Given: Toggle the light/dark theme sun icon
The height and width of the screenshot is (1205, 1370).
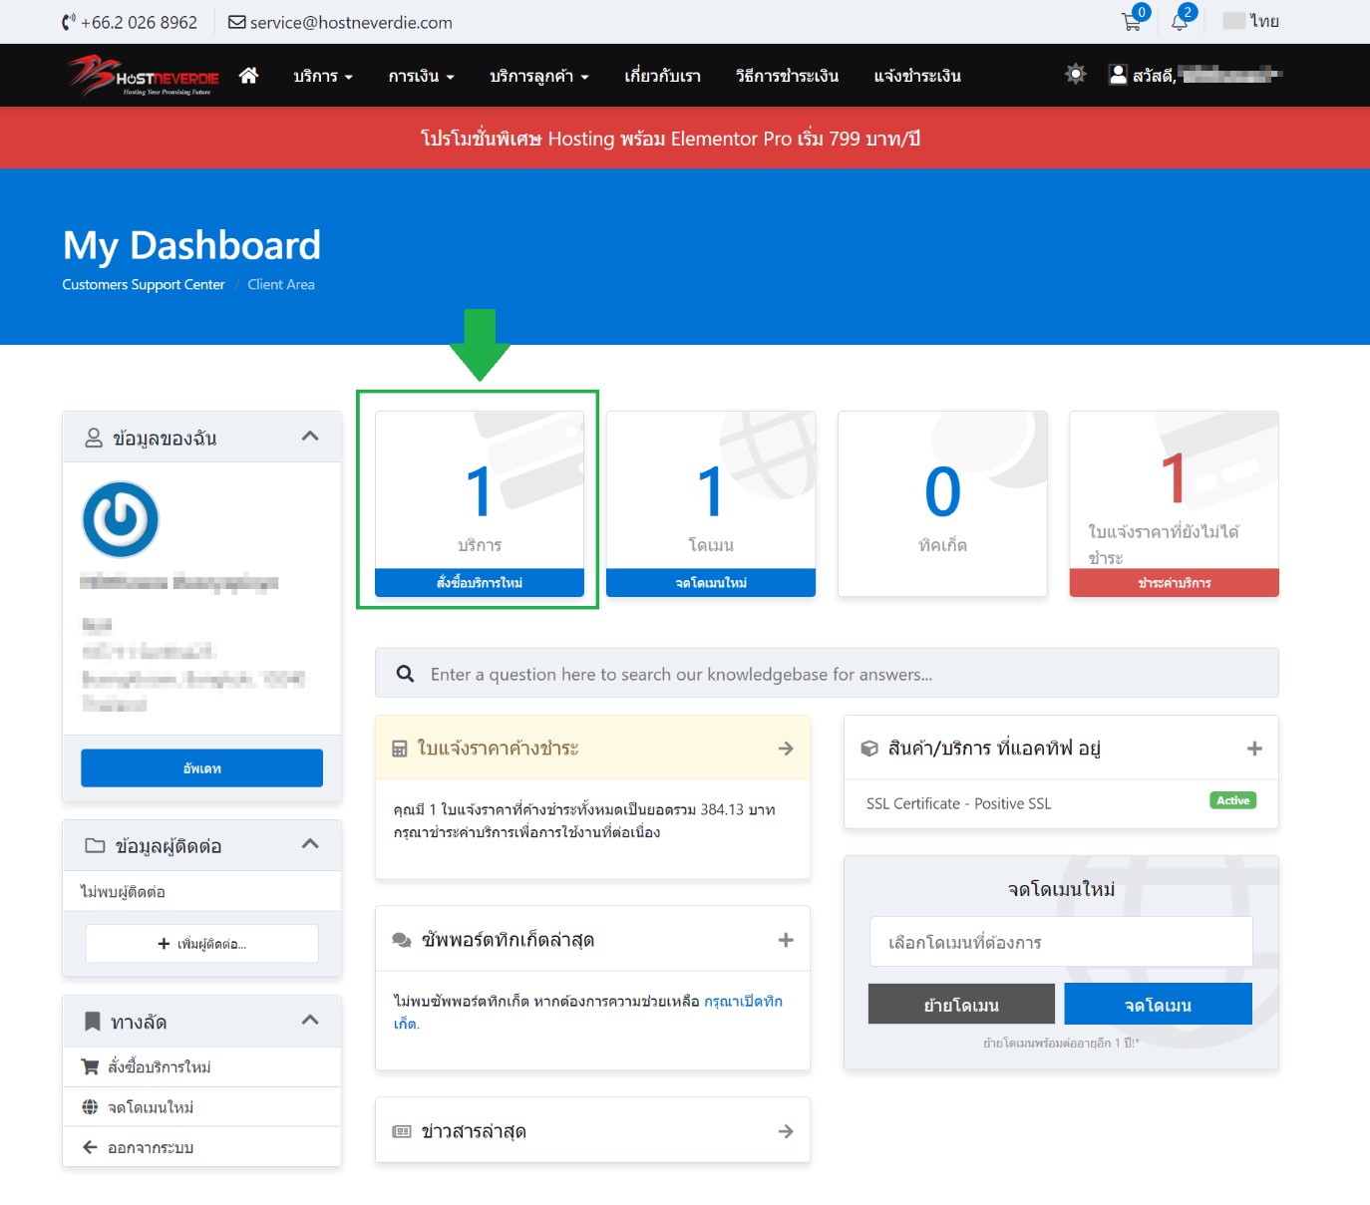Looking at the screenshot, I should [x=1075, y=75].
